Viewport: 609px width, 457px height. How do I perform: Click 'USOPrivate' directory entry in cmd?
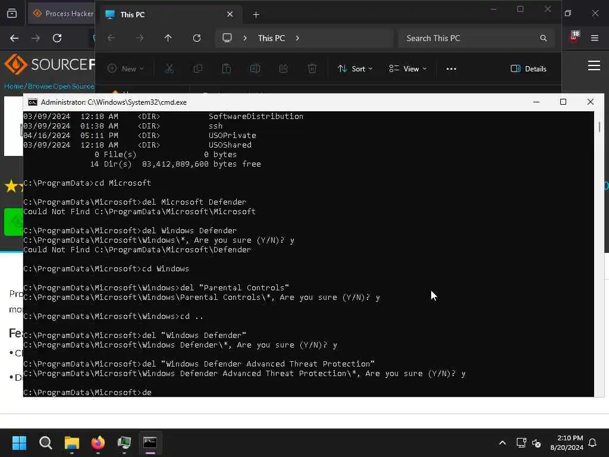[x=233, y=135]
